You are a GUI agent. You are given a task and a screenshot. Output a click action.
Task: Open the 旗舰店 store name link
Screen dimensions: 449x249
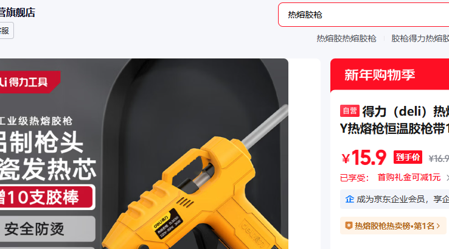(x=17, y=13)
